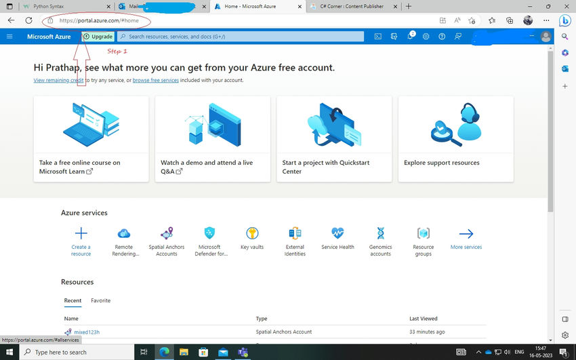Sort resources by Last Viewed header
576x360 pixels.
click(x=423, y=319)
